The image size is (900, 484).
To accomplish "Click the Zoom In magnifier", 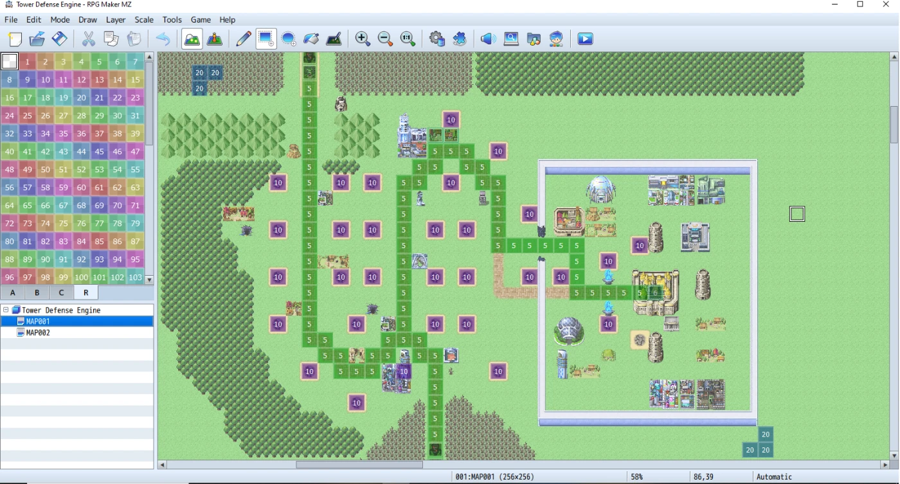I will [x=363, y=39].
